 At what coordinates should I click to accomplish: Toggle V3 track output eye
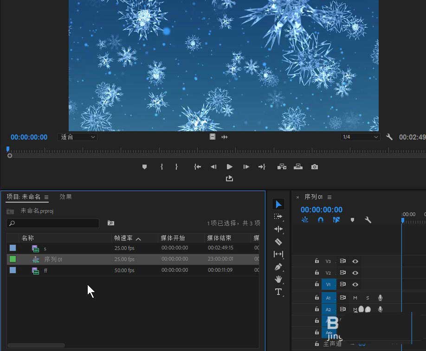pyautogui.click(x=355, y=261)
